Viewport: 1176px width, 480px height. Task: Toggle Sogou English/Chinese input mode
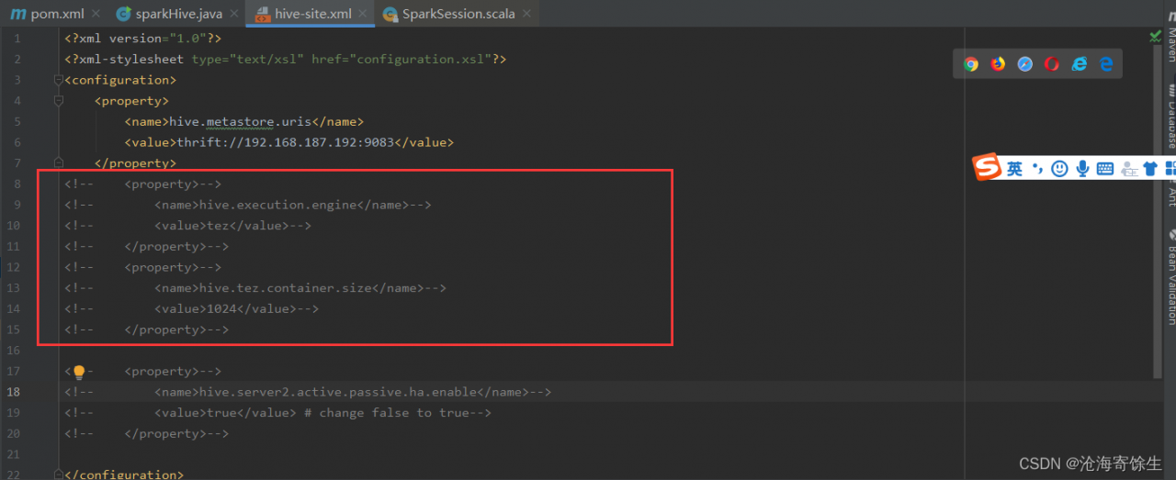[1014, 169]
